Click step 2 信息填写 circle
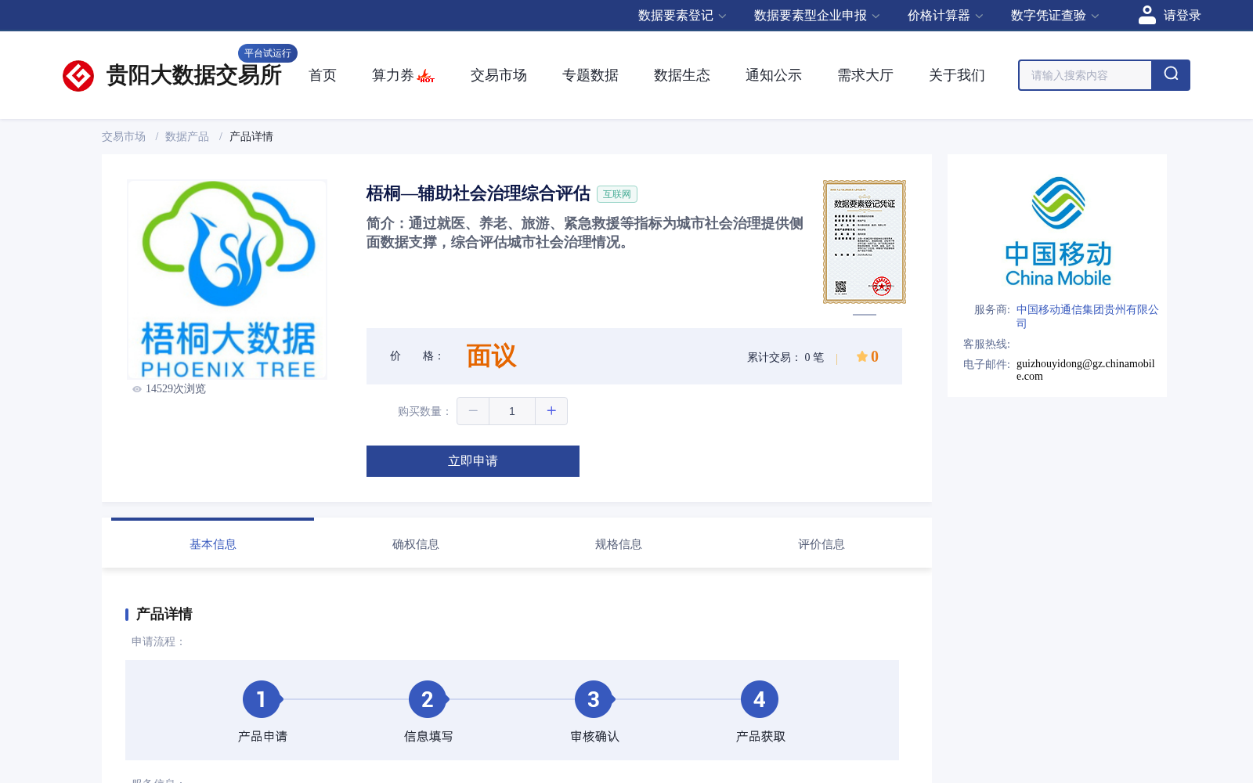Screen dimensions: 1253x783 (428, 699)
